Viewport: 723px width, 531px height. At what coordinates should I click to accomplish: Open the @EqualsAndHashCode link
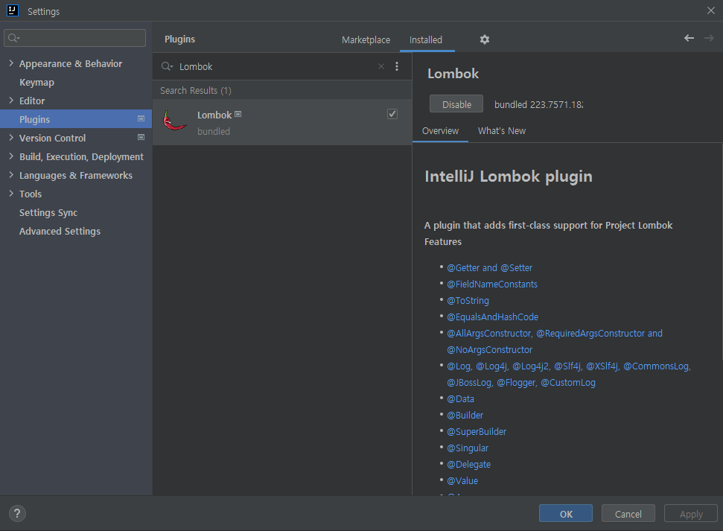coord(492,317)
